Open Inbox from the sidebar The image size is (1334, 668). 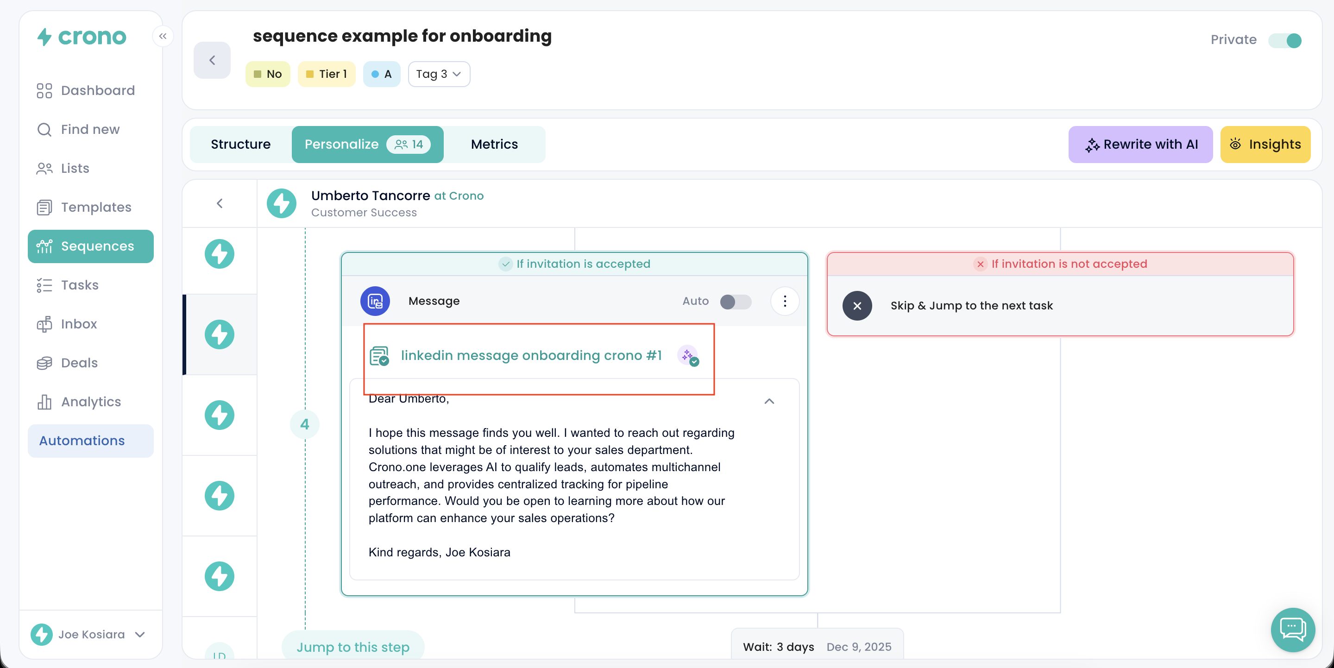tap(79, 324)
